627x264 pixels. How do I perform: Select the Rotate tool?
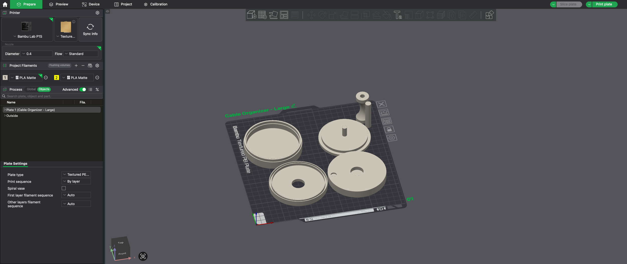tap(323, 15)
